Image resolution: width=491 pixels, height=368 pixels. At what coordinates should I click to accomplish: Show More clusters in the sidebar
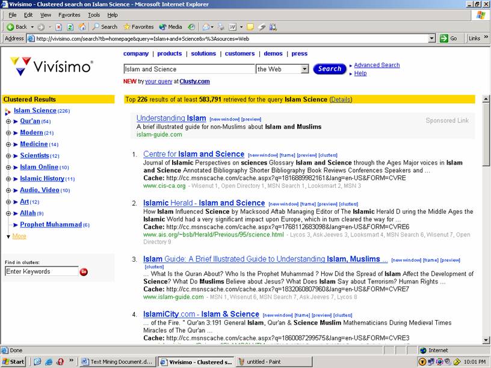19,237
